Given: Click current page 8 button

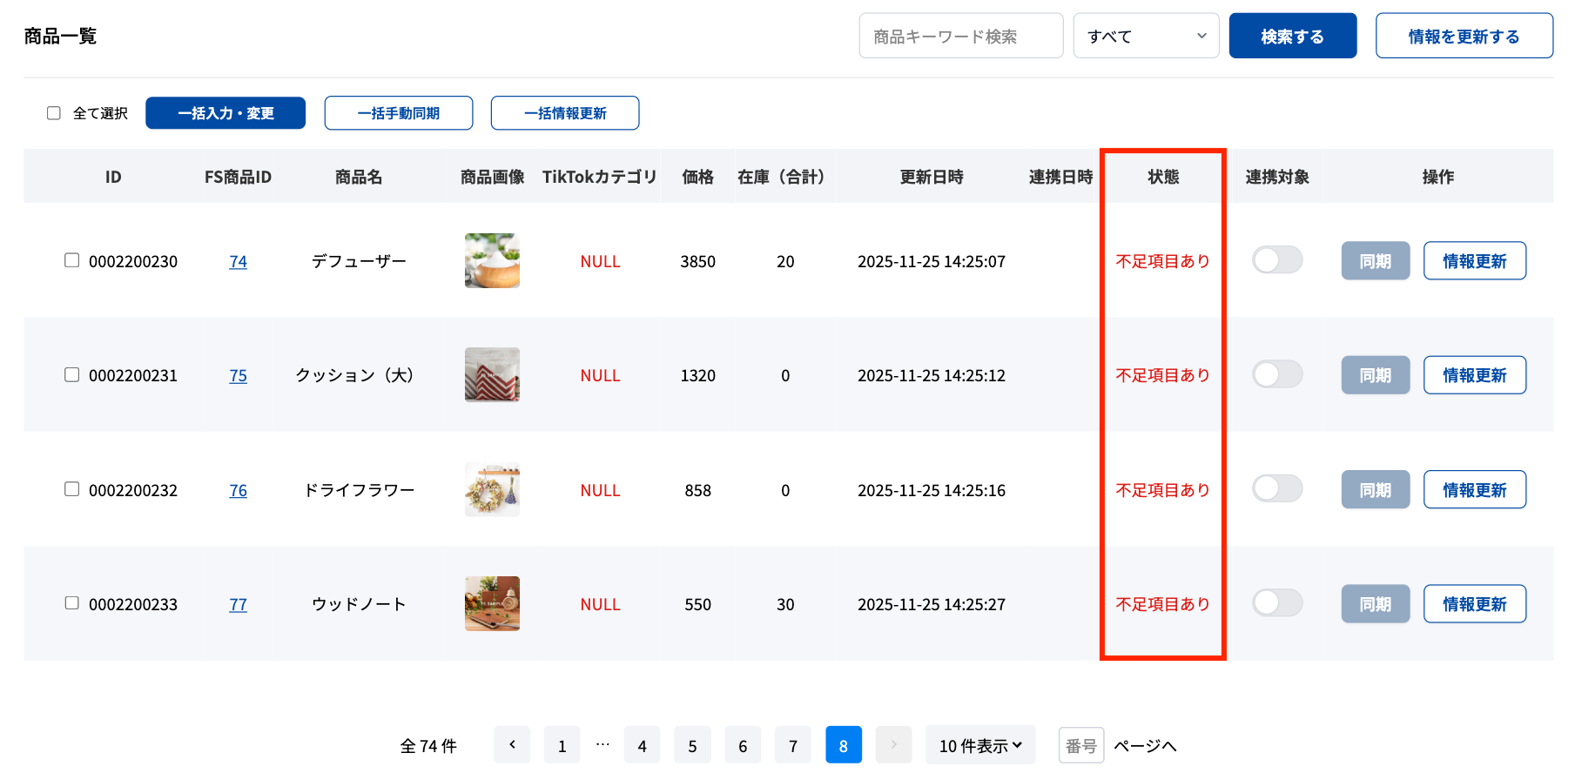Looking at the screenshot, I should tap(844, 745).
